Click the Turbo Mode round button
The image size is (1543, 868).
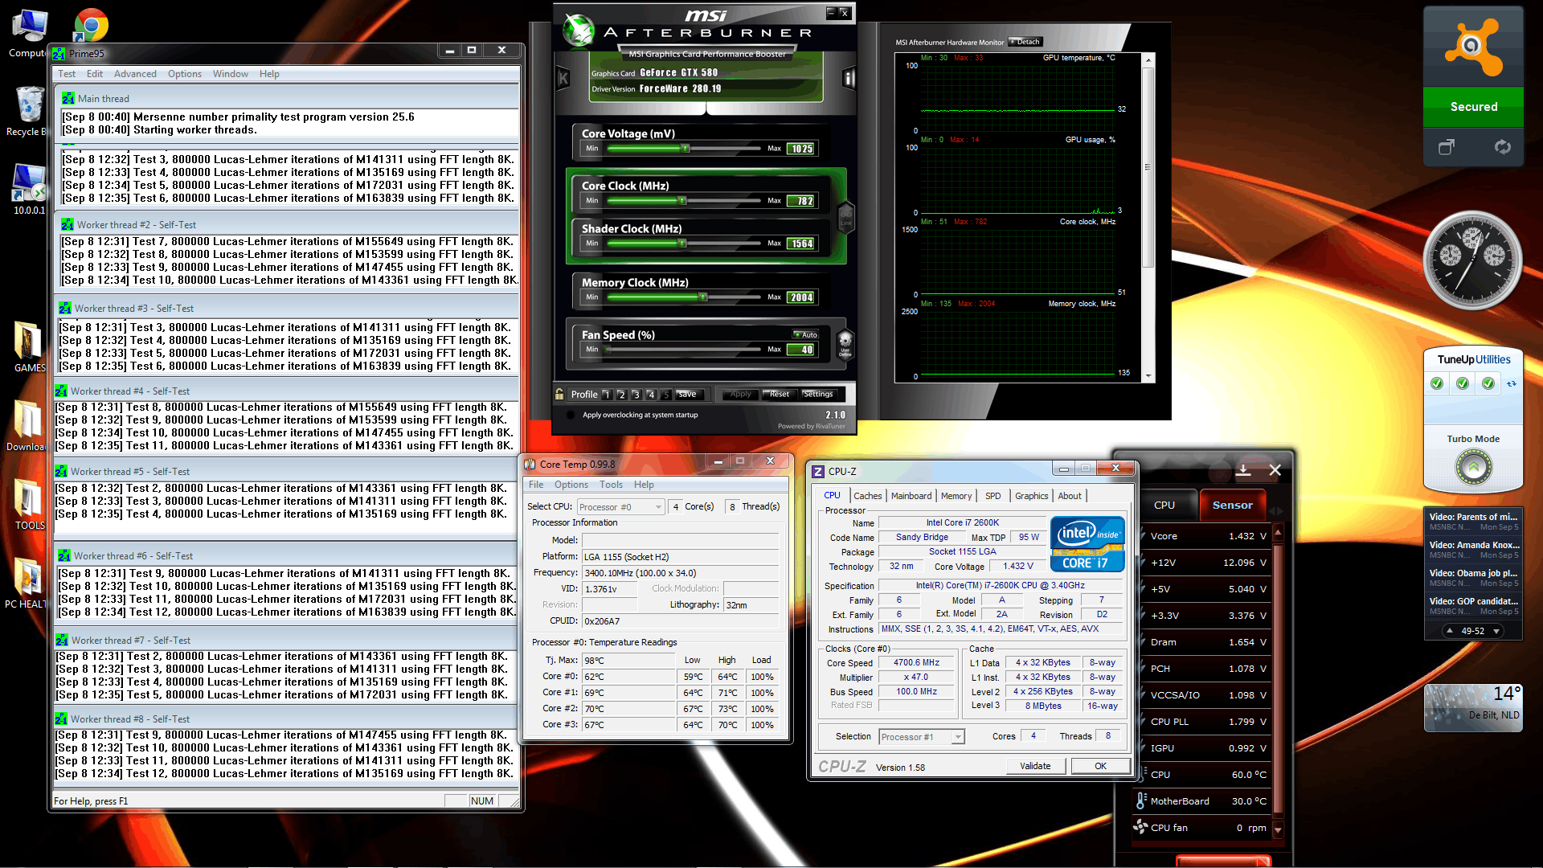[x=1474, y=467]
